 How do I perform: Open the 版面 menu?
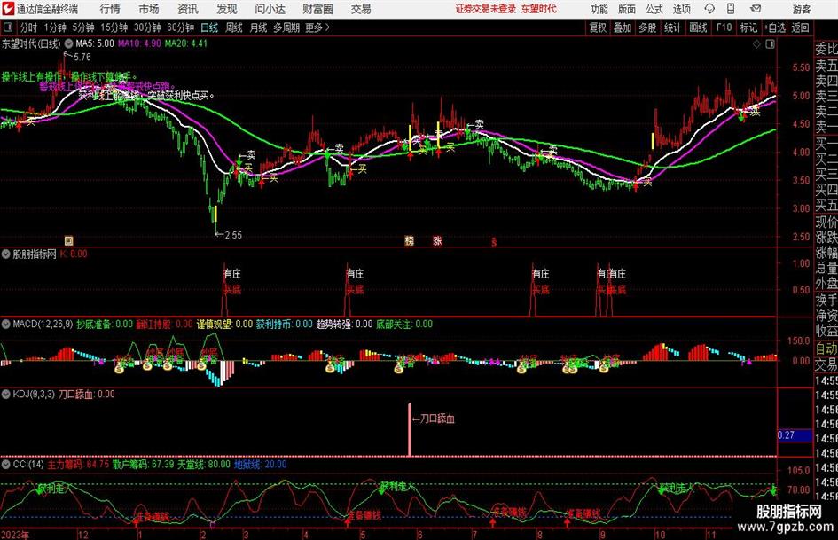click(626, 9)
